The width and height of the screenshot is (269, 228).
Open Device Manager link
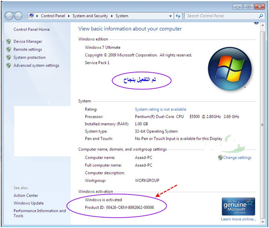coord(28,41)
